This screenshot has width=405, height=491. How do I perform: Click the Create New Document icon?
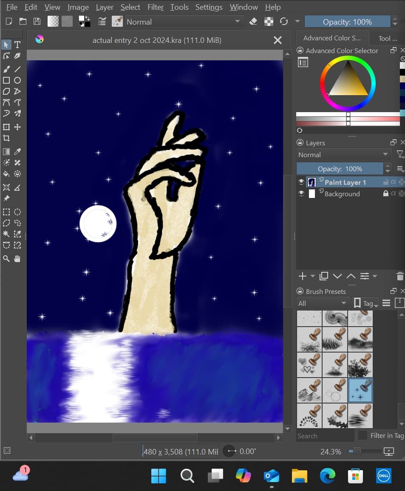tap(9, 21)
